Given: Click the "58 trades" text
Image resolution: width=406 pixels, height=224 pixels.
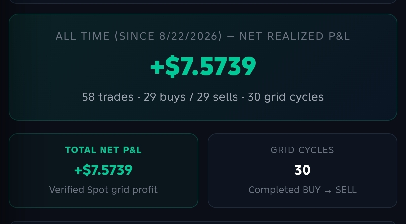Looking at the screenshot, I should [x=108, y=97].
